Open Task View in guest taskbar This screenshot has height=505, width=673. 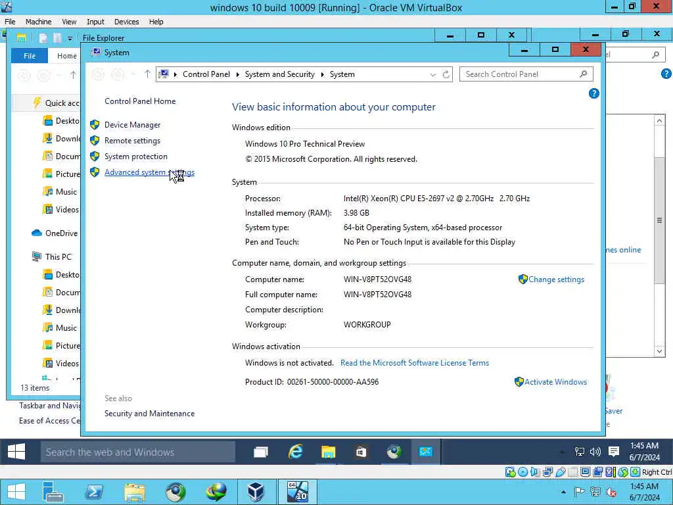pos(260,452)
